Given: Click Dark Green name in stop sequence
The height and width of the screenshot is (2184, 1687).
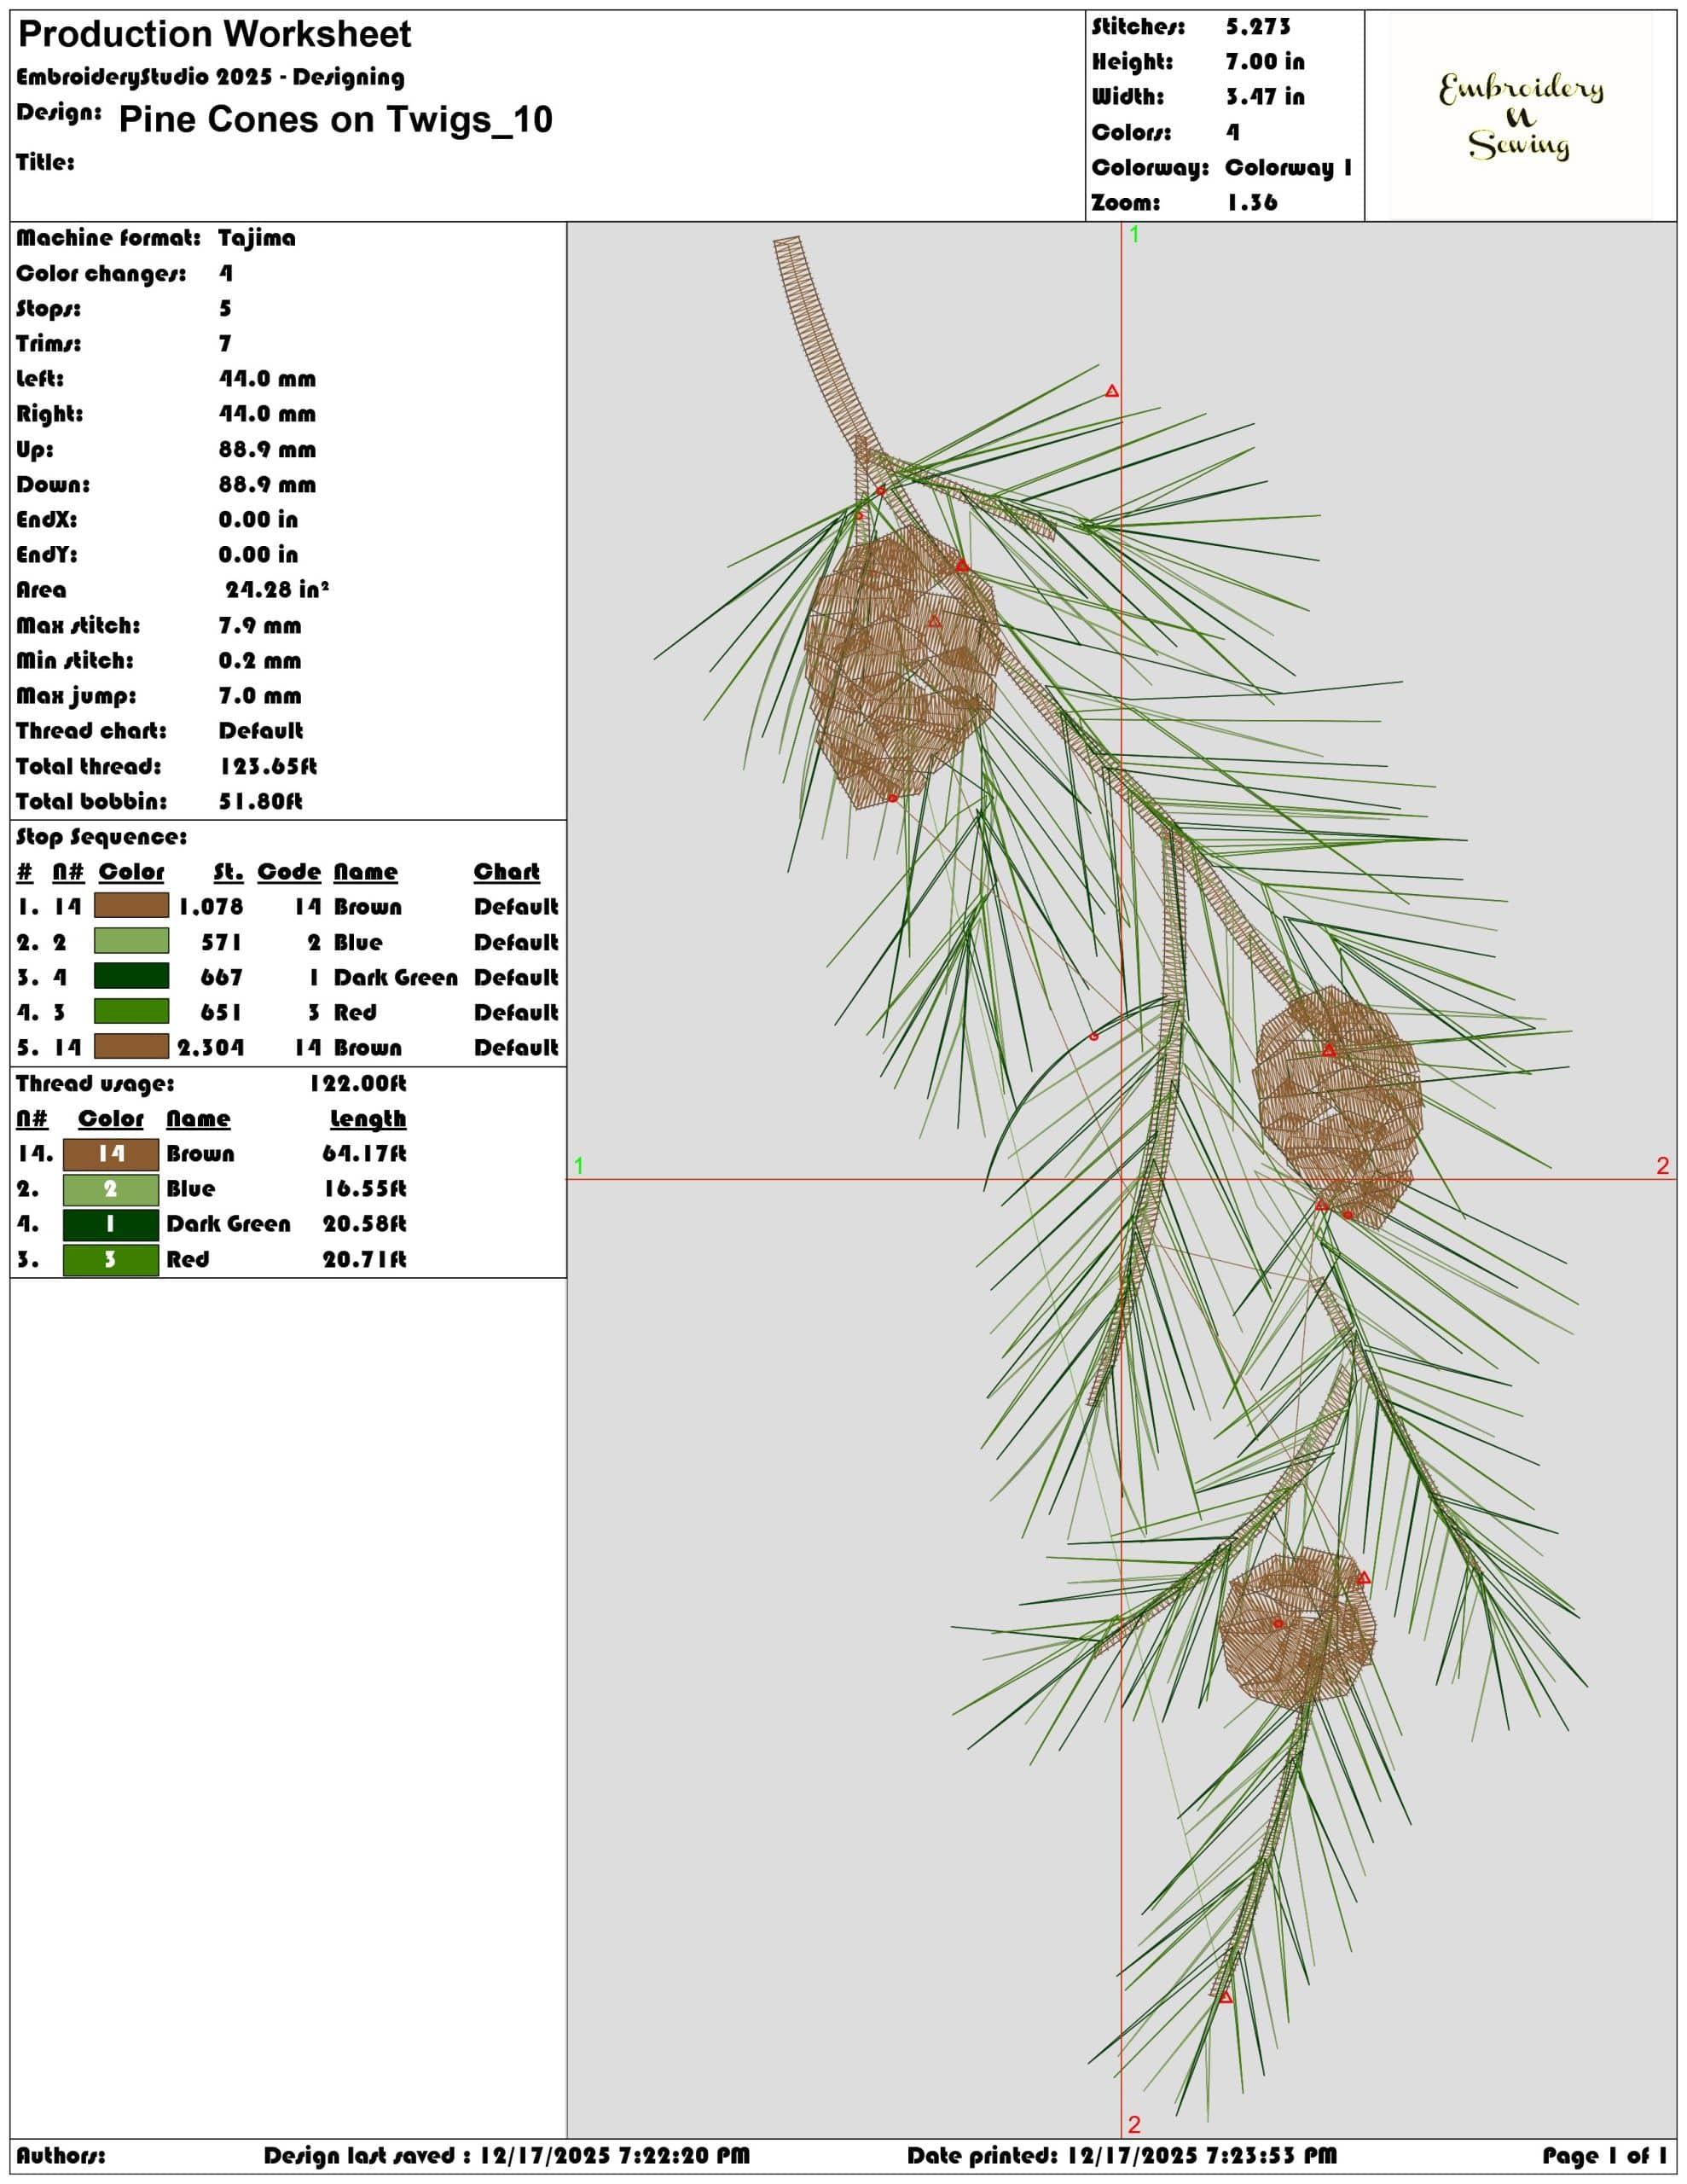Looking at the screenshot, I should tap(395, 977).
